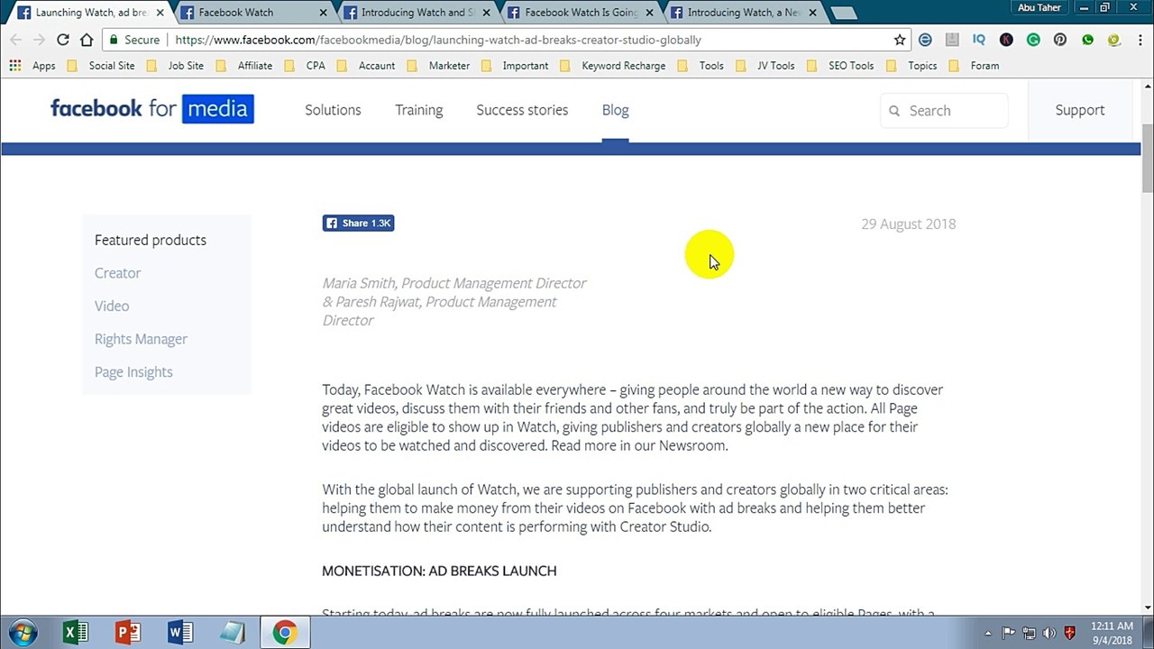Screen dimensions: 1154x649
Task: Launch PowerPoint from the taskbar
Action: coord(128,633)
